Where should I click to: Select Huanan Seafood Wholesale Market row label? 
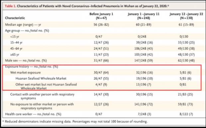41,79
